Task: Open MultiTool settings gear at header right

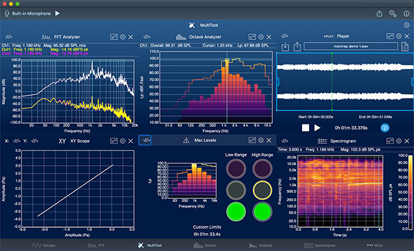Action: (x=406, y=25)
